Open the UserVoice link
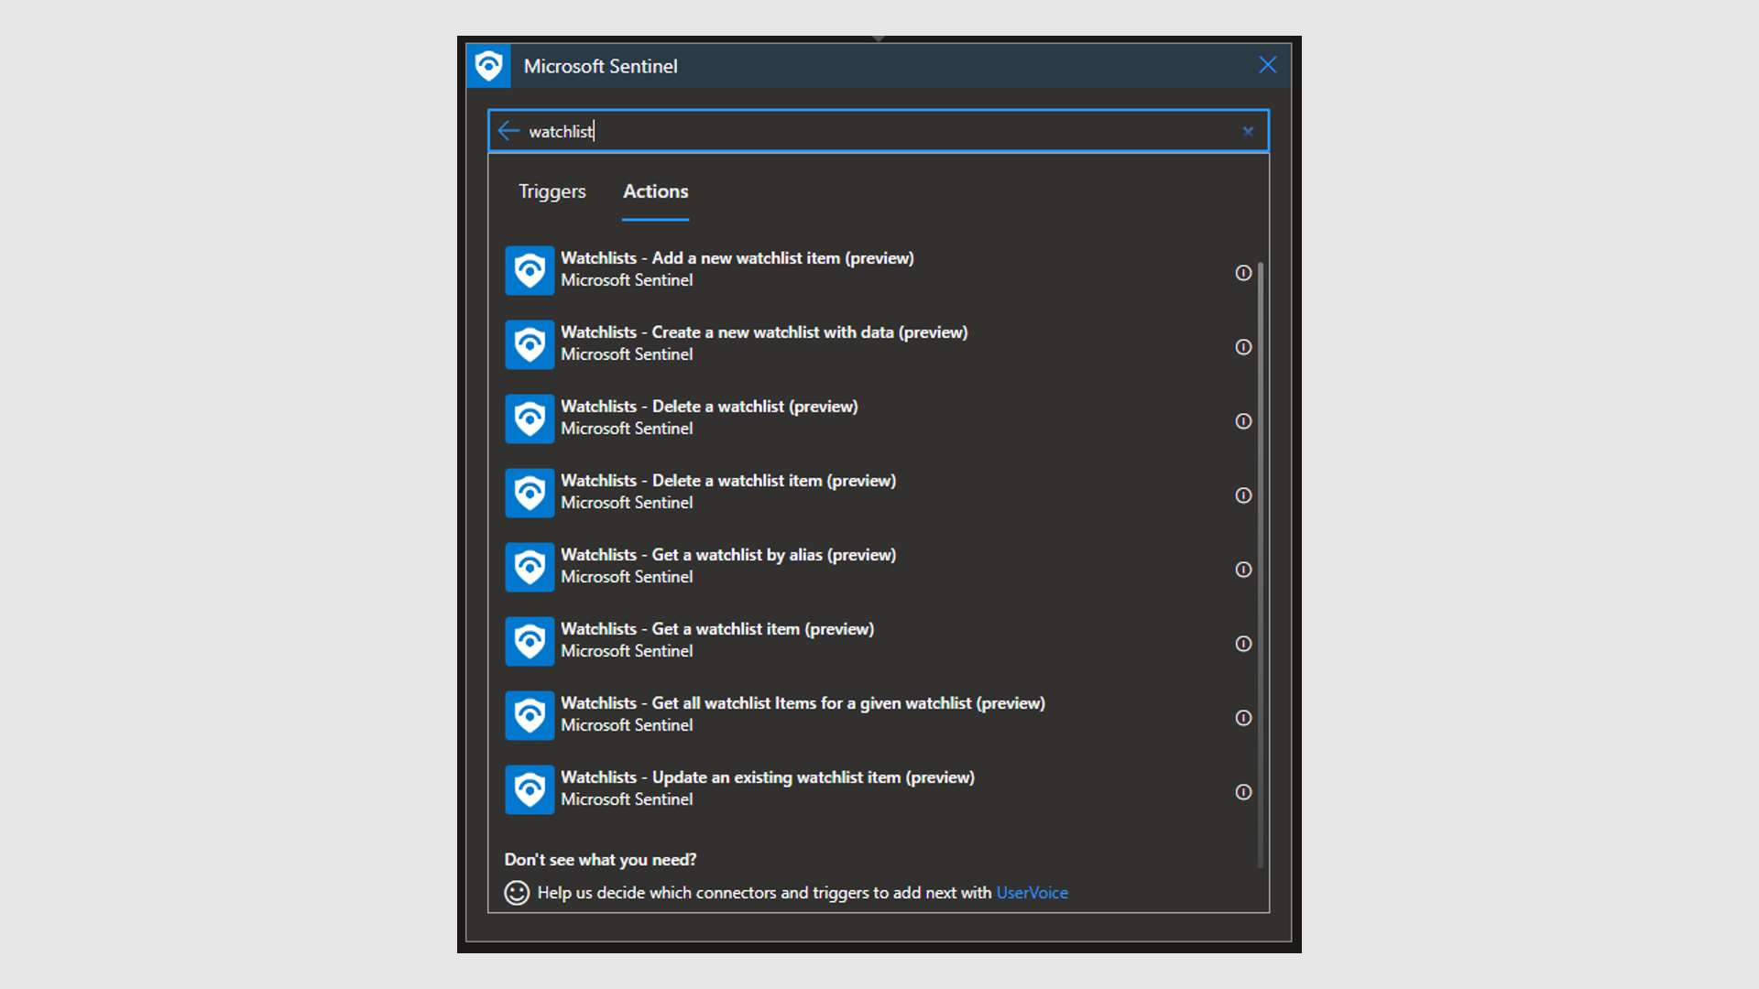 click(1032, 893)
